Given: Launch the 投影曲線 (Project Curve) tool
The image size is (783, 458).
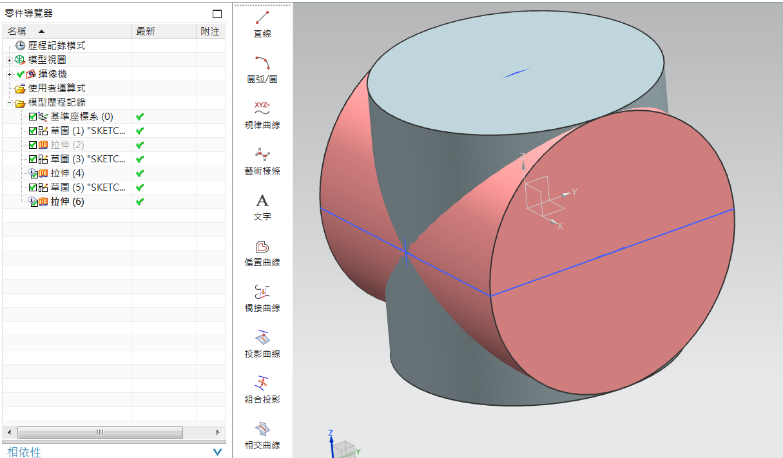Looking at the screenshot, I should tap(262, 345).
